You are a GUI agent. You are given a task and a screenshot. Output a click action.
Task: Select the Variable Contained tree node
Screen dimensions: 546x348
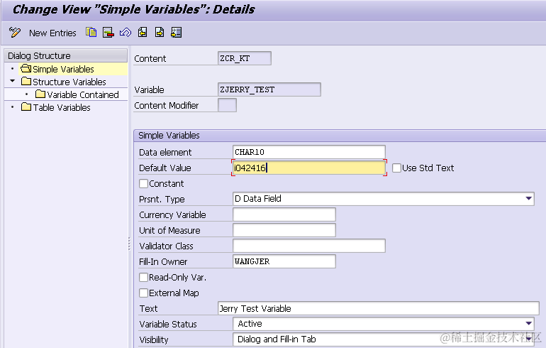pos(83,94)
